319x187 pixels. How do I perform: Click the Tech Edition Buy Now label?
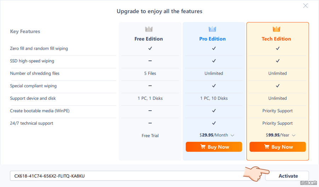pyautogui.click(x=282, y=147)
